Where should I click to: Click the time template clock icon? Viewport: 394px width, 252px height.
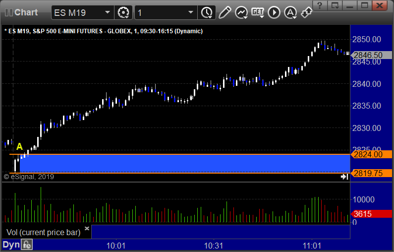[207, 12]
